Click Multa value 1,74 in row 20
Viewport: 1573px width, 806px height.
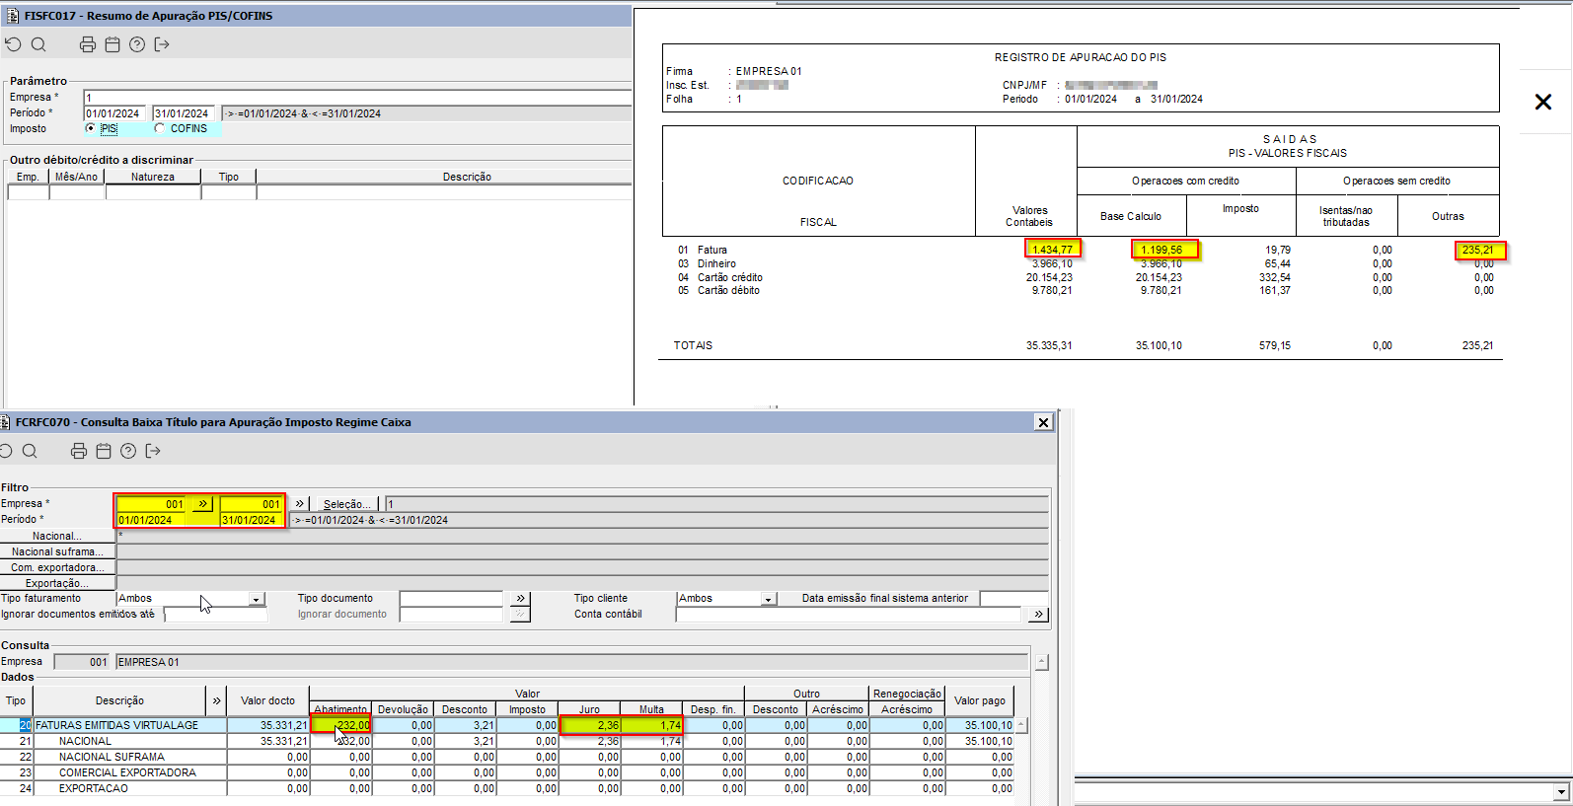[x=652, y=725]
